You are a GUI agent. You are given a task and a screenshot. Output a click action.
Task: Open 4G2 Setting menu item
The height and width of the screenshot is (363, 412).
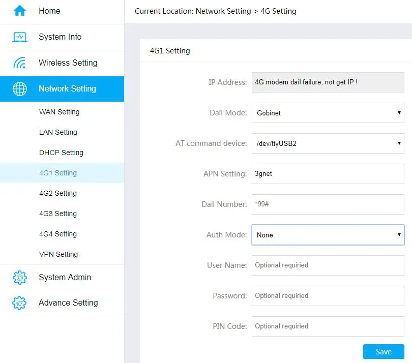coord(58,193)
